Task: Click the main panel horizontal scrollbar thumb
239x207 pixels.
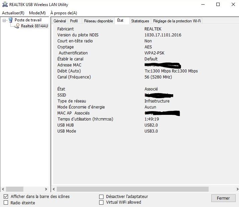Action: (x=133, y=189)
